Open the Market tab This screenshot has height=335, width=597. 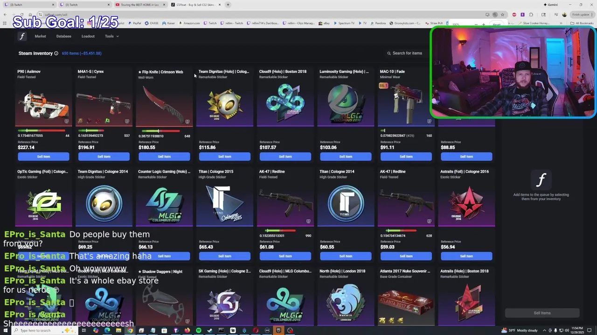(x=41, y=36)
